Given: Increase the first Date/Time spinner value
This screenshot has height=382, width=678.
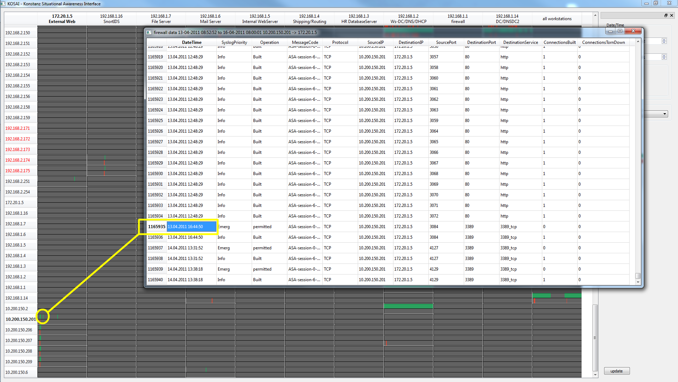Looking at the screenshot, I should click(x=664, y=40).
